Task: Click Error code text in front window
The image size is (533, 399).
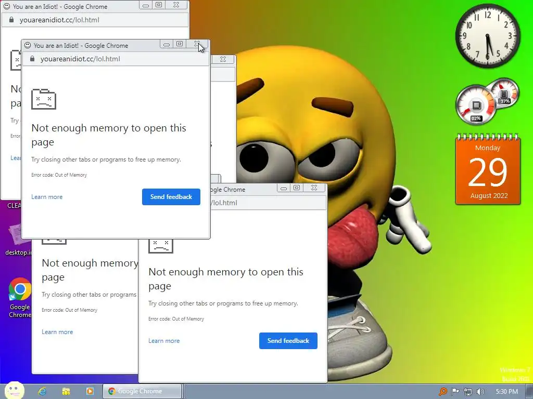Action: 59,175
